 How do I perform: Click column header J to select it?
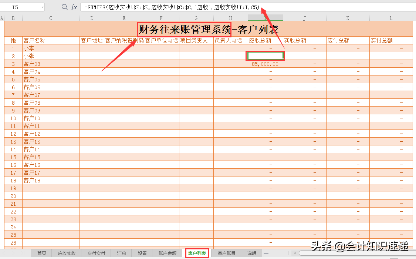pyautogui.click(x=304, y=17)
